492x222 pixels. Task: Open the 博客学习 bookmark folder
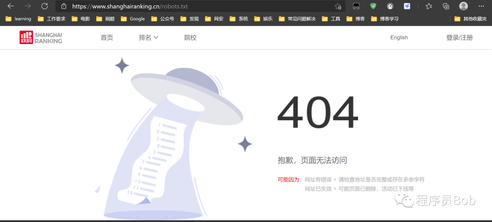click(384, 19)
